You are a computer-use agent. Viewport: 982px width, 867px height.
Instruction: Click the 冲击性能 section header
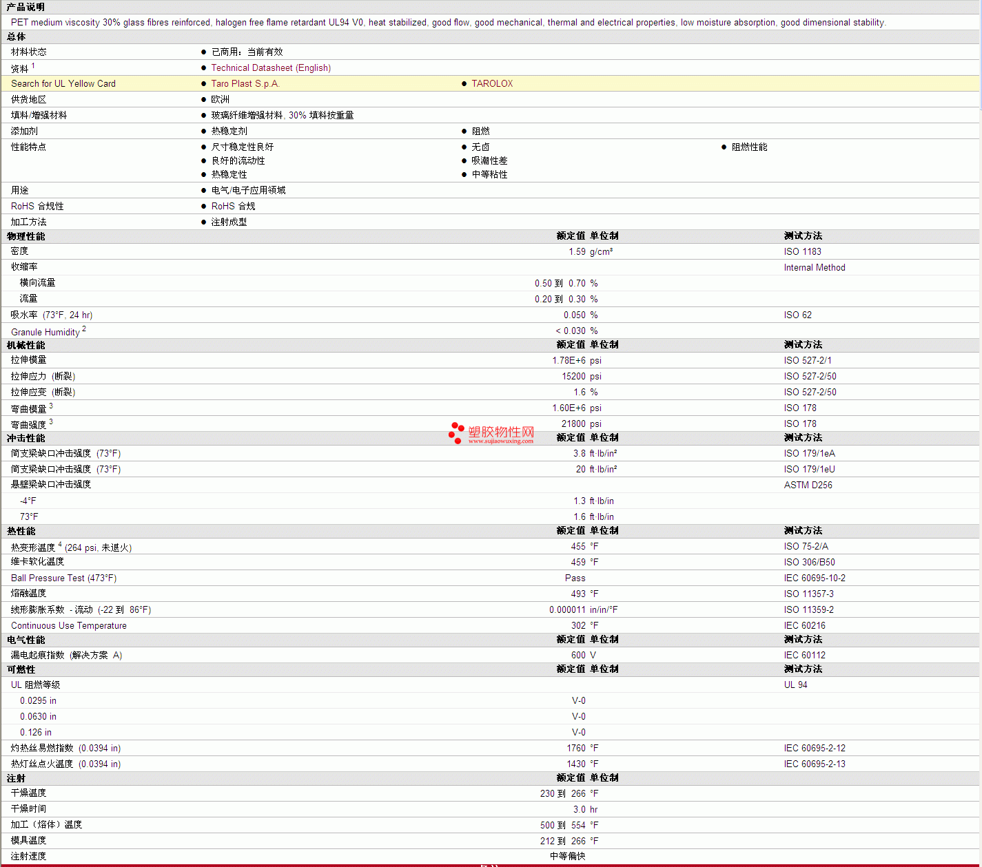tap(25, 438)
